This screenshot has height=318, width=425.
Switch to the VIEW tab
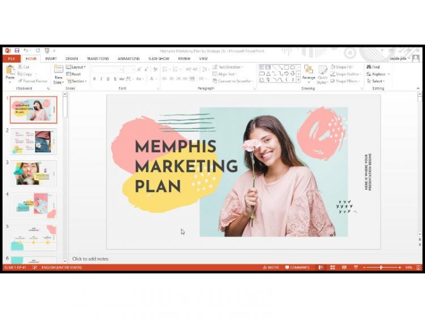[x=203, y=58]
